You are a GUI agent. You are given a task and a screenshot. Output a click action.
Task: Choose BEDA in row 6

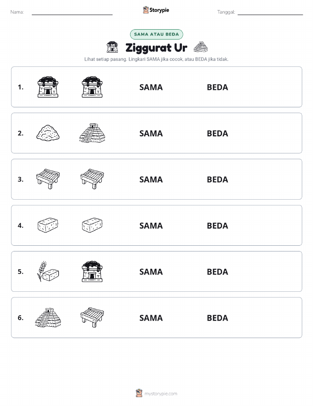(x=218, y=318)
